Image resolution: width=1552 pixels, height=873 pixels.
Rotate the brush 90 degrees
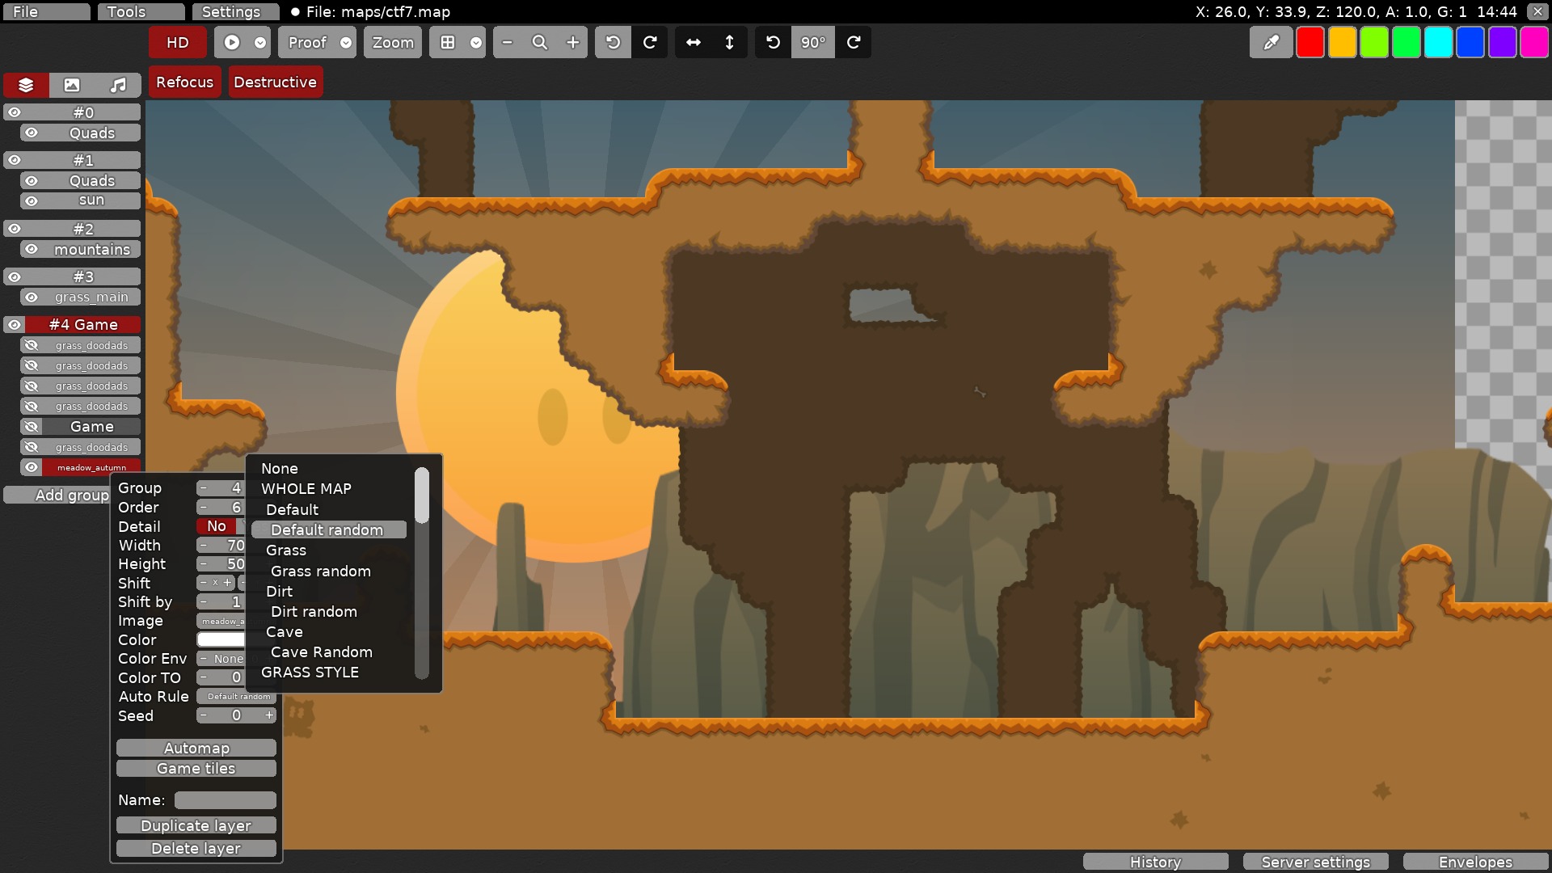pyautogui.click(x=813, y=42)
